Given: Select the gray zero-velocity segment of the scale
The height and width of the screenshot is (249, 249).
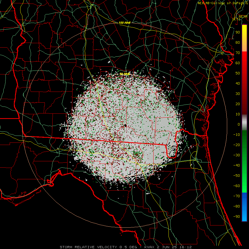Looking at the screenshot, I should point(244,123).
